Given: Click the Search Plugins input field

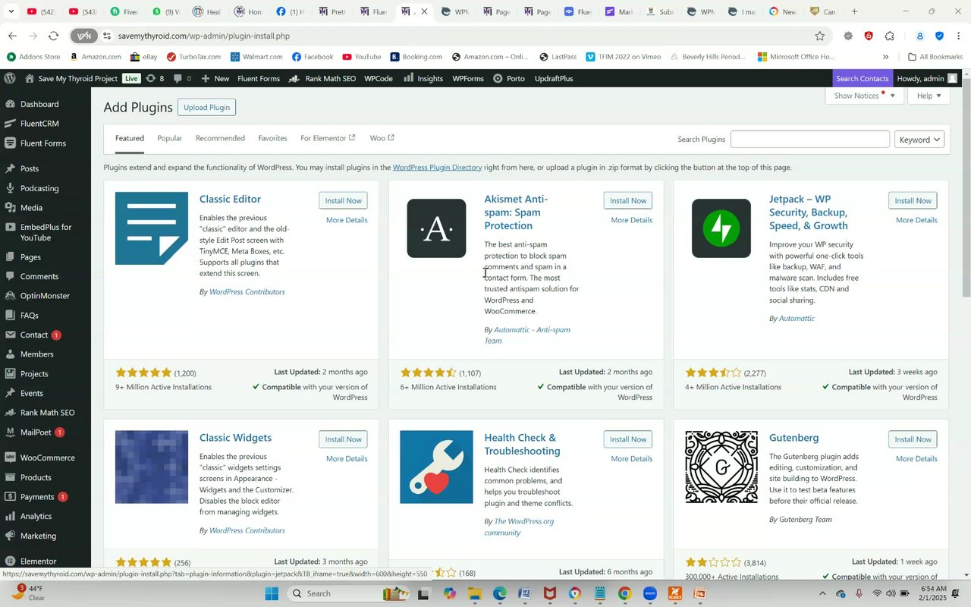Looking at the screenshot, I should 809,139.
